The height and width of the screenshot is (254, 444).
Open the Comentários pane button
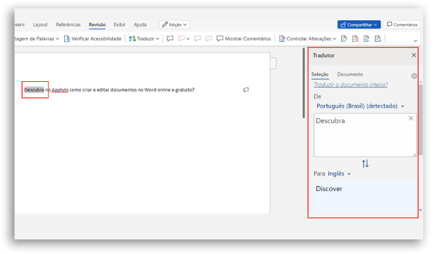click(x=402, y=25)
